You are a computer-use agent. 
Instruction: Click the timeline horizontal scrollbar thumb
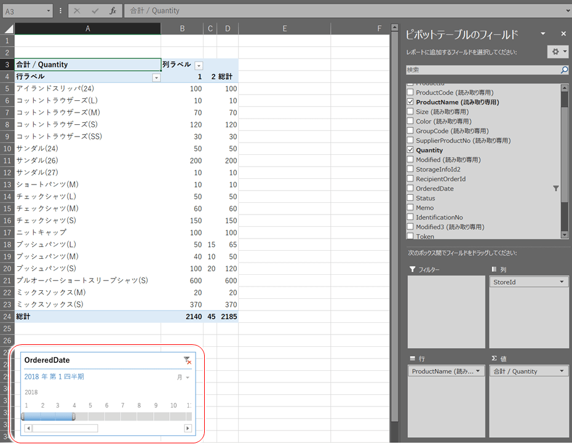(x=65, y=428)
